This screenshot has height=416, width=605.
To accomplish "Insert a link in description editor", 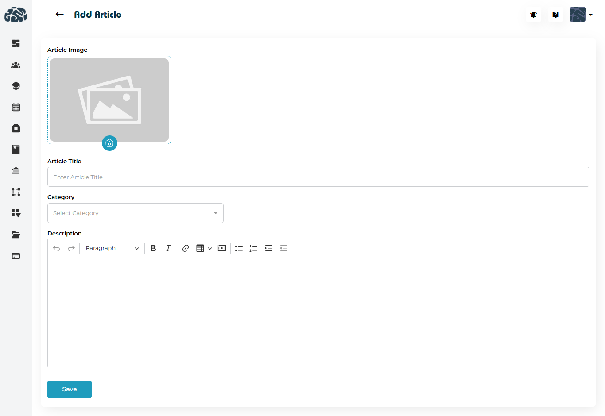I will [186, 248].
